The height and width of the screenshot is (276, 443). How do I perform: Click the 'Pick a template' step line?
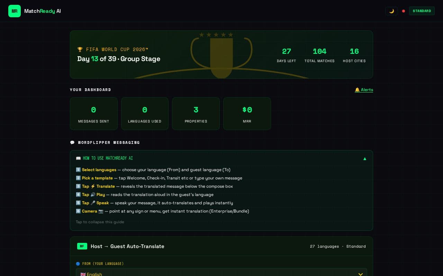(159, 178)
